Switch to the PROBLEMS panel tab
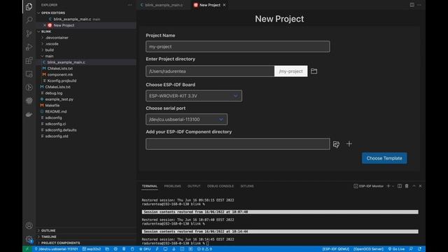The width and height of the screenshot is (448, 252). (172, 186)
